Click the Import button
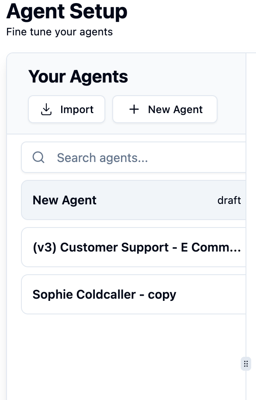 (x=66, y=109)
